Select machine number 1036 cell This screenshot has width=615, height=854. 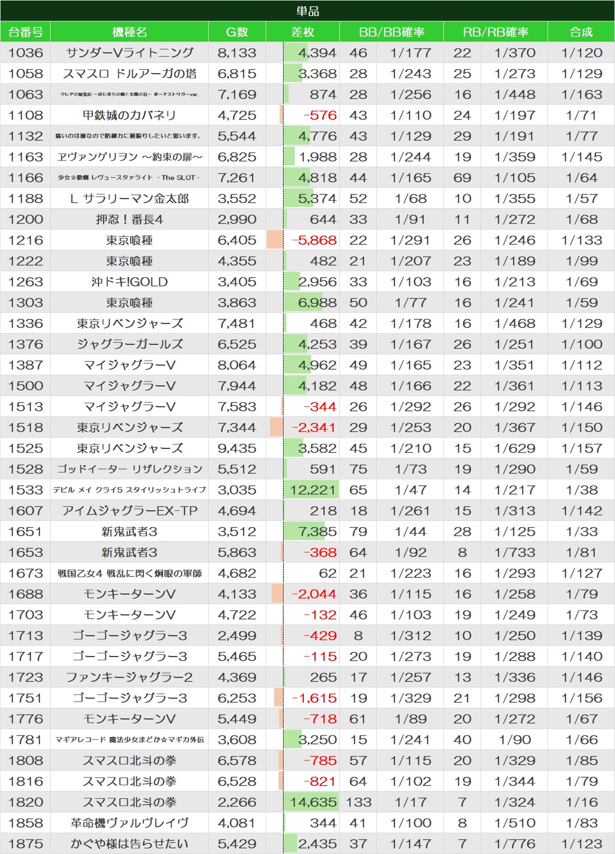pos(25,53)
